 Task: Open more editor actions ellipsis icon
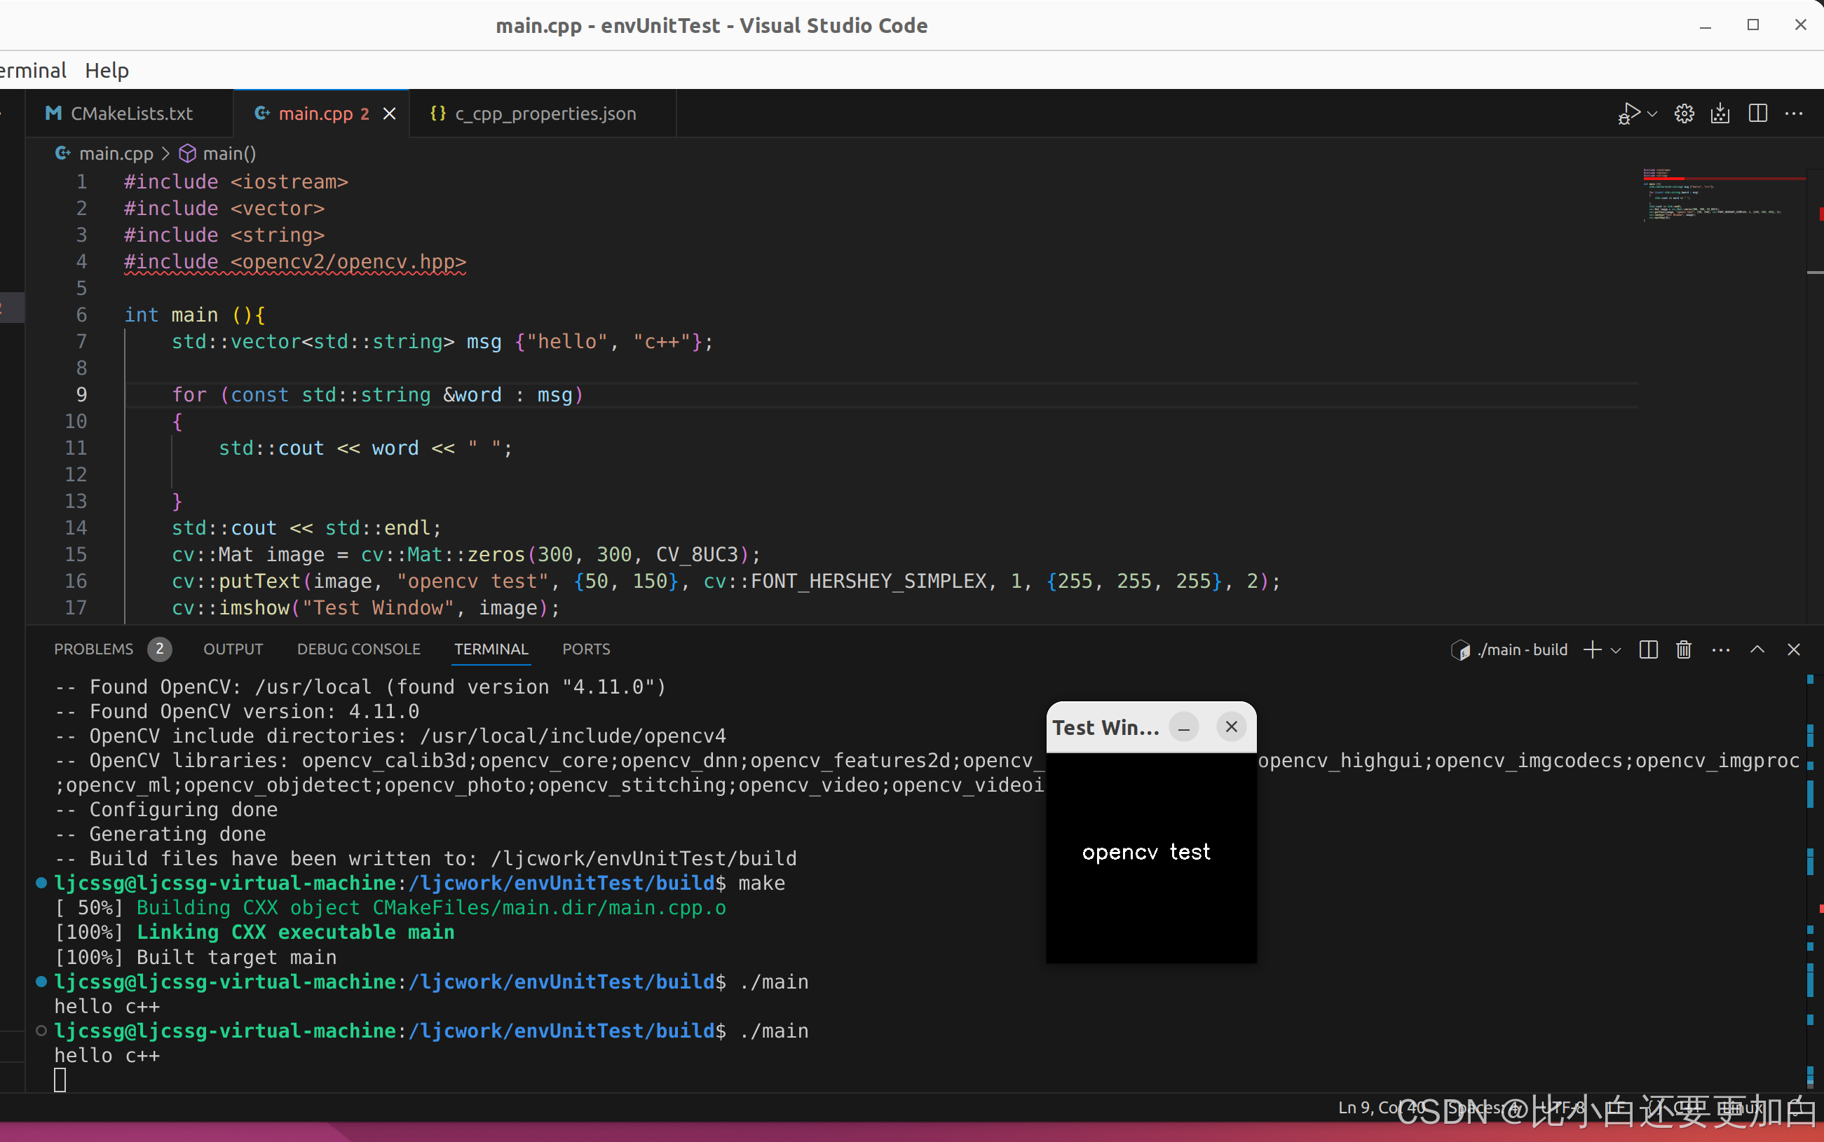pyautogui.click(x=1795, y=113)
